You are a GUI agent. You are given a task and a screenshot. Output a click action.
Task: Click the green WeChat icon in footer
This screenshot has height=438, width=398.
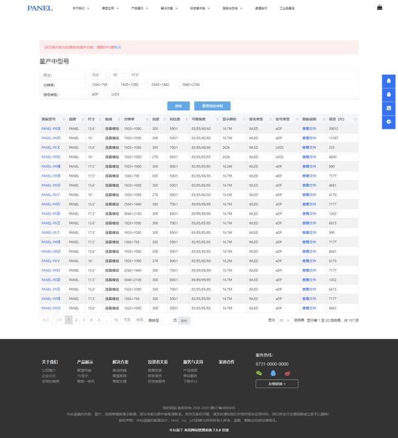tap(259, 373)
